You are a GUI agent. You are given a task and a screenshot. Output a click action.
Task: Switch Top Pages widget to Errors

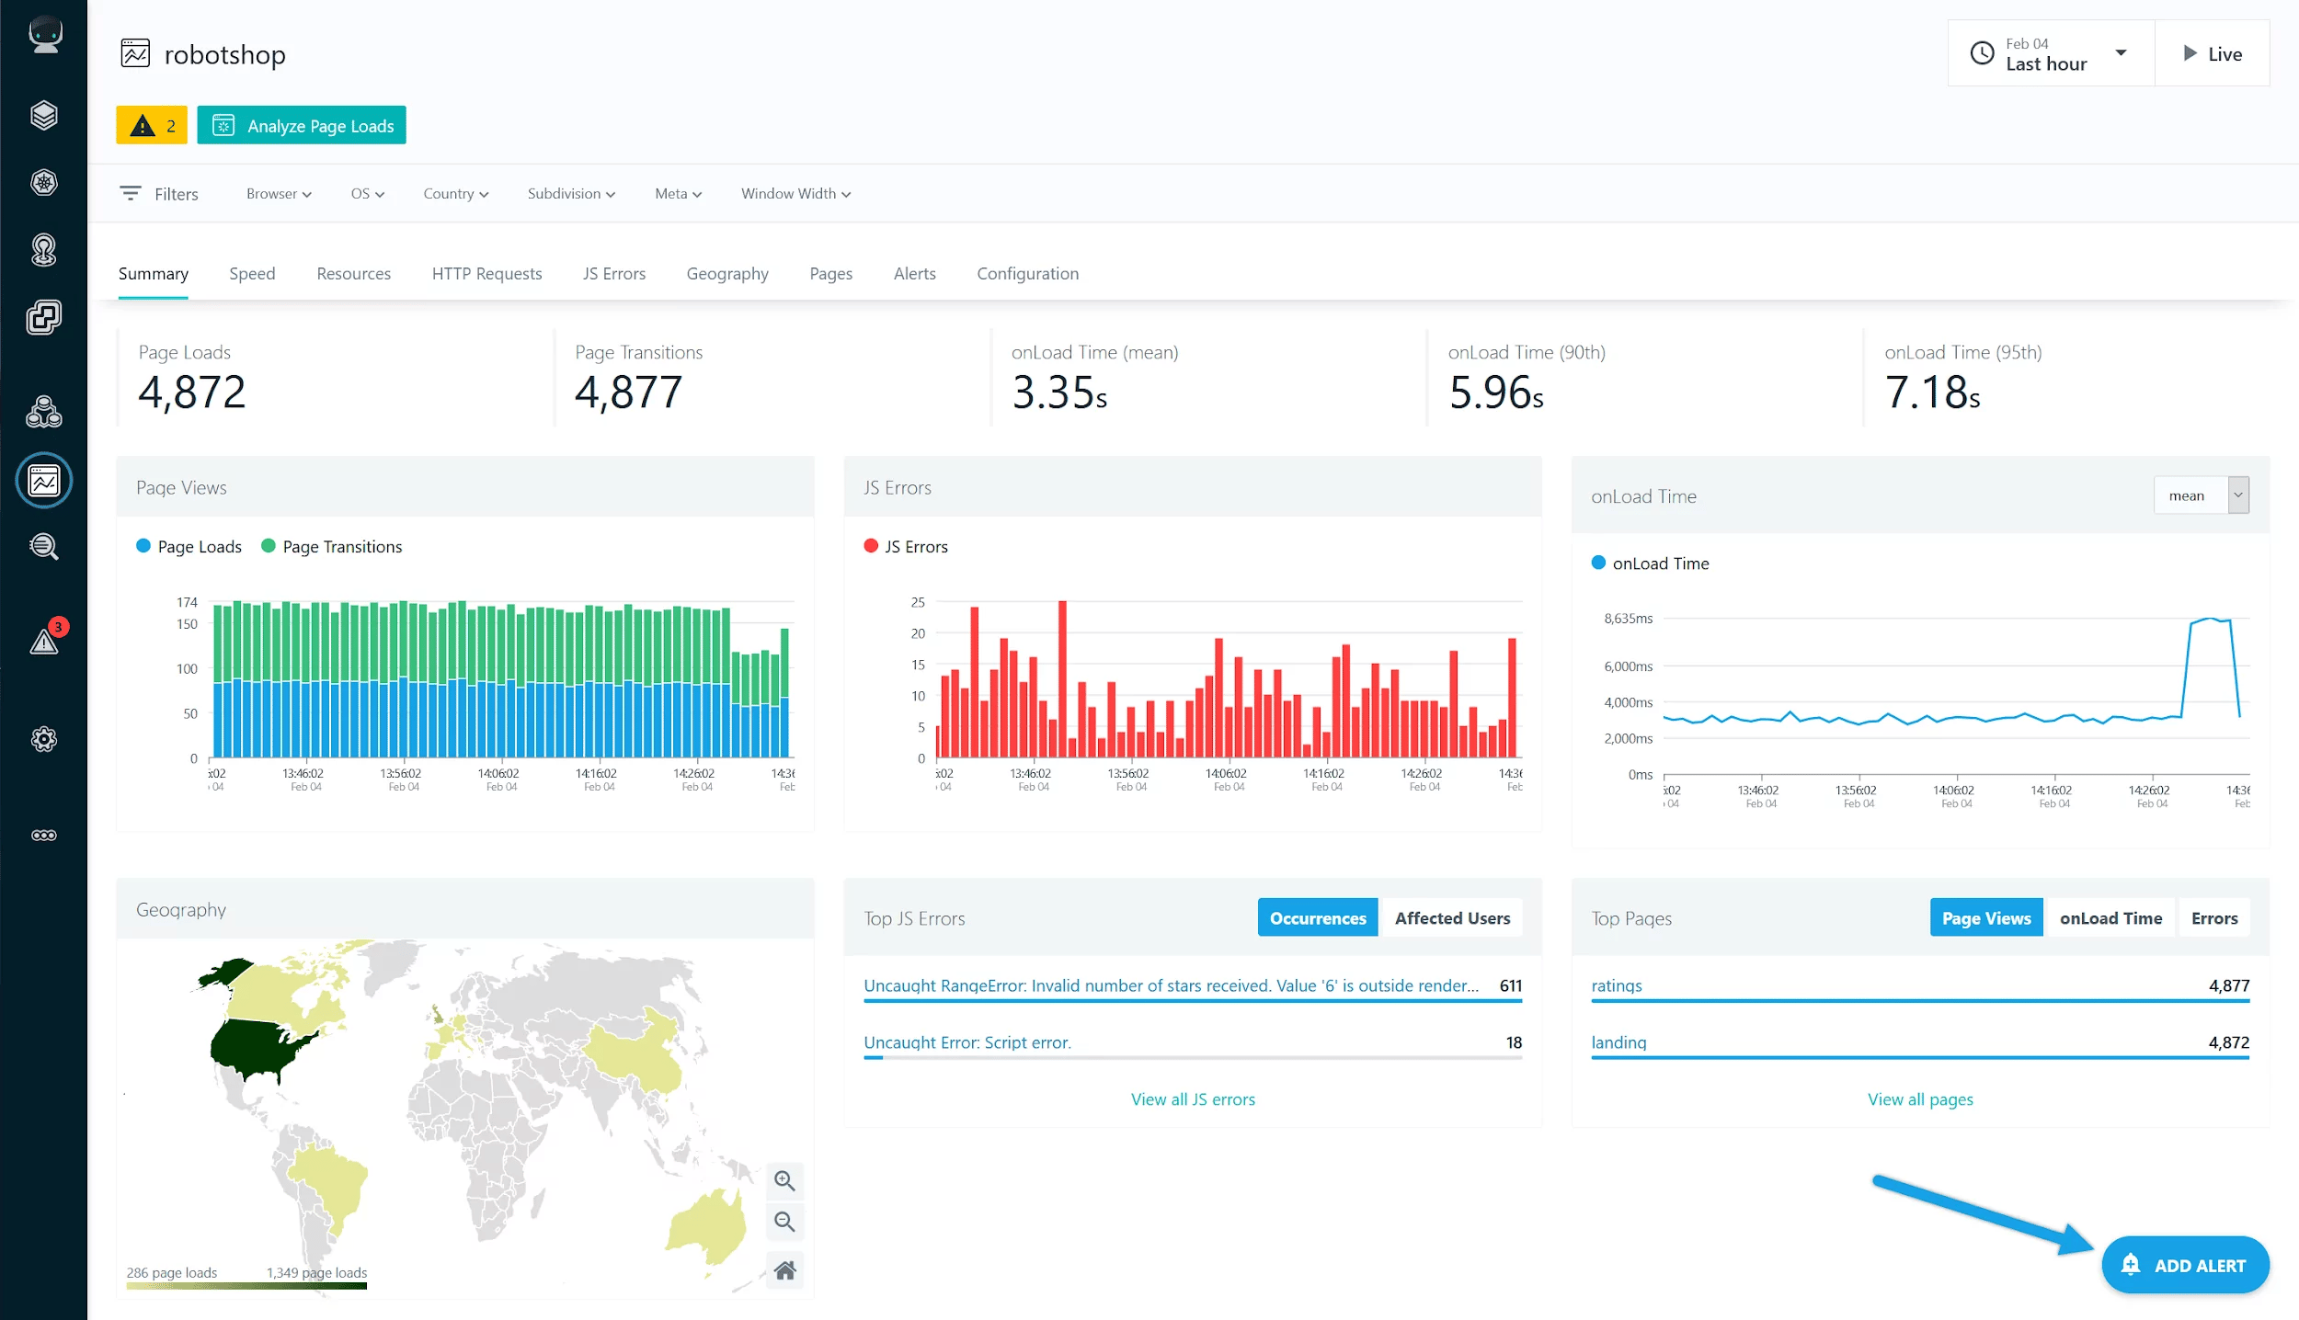point(2214,917)
